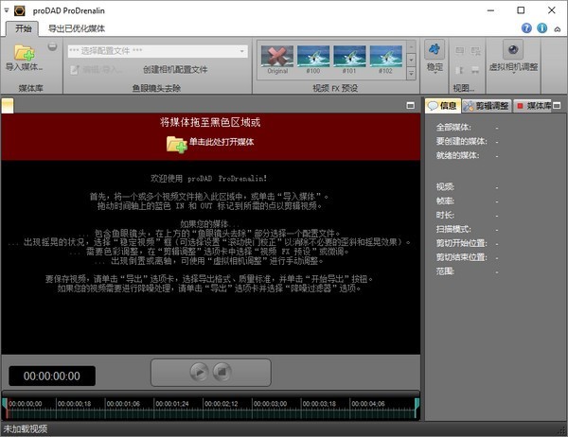Select the #102 video FX preset

384,57
